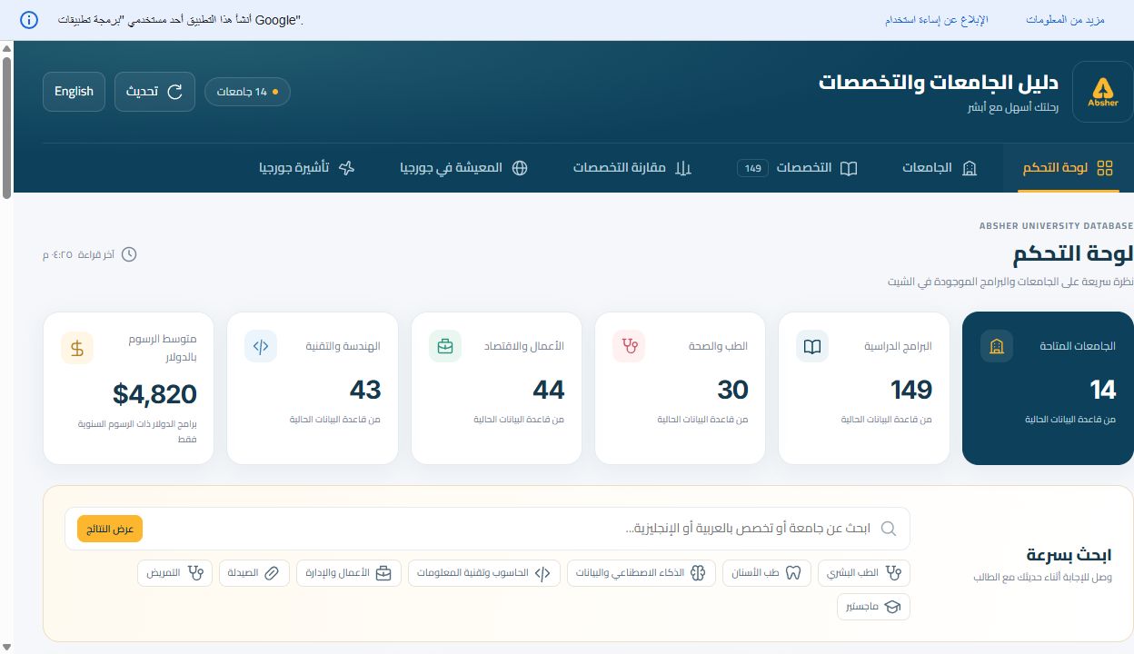Go to مقارنة التخصصات tab
The height and width of the screenshot is (654, 1134).
(x=632, y=168)
